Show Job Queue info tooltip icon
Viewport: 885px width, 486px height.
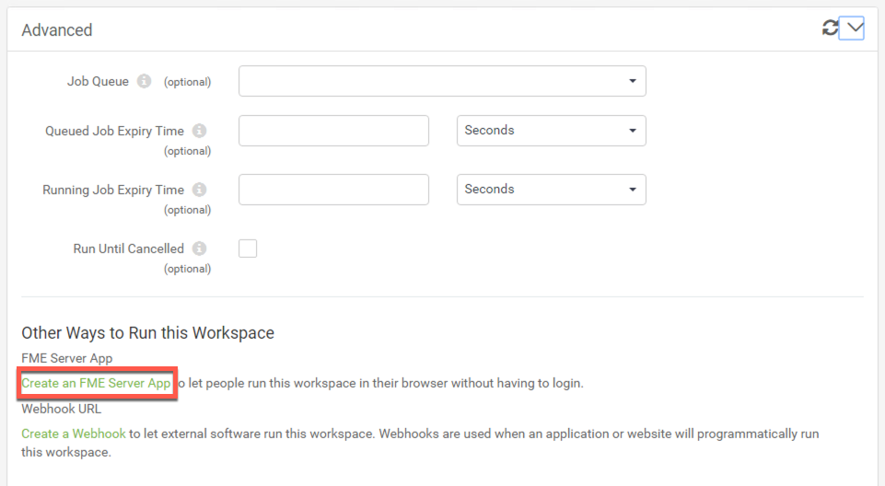tap(145, 81)
